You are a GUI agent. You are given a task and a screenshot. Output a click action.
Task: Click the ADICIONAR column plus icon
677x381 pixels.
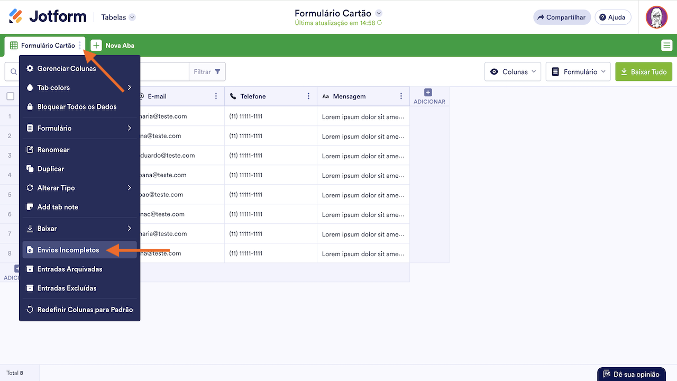[428, 93]
